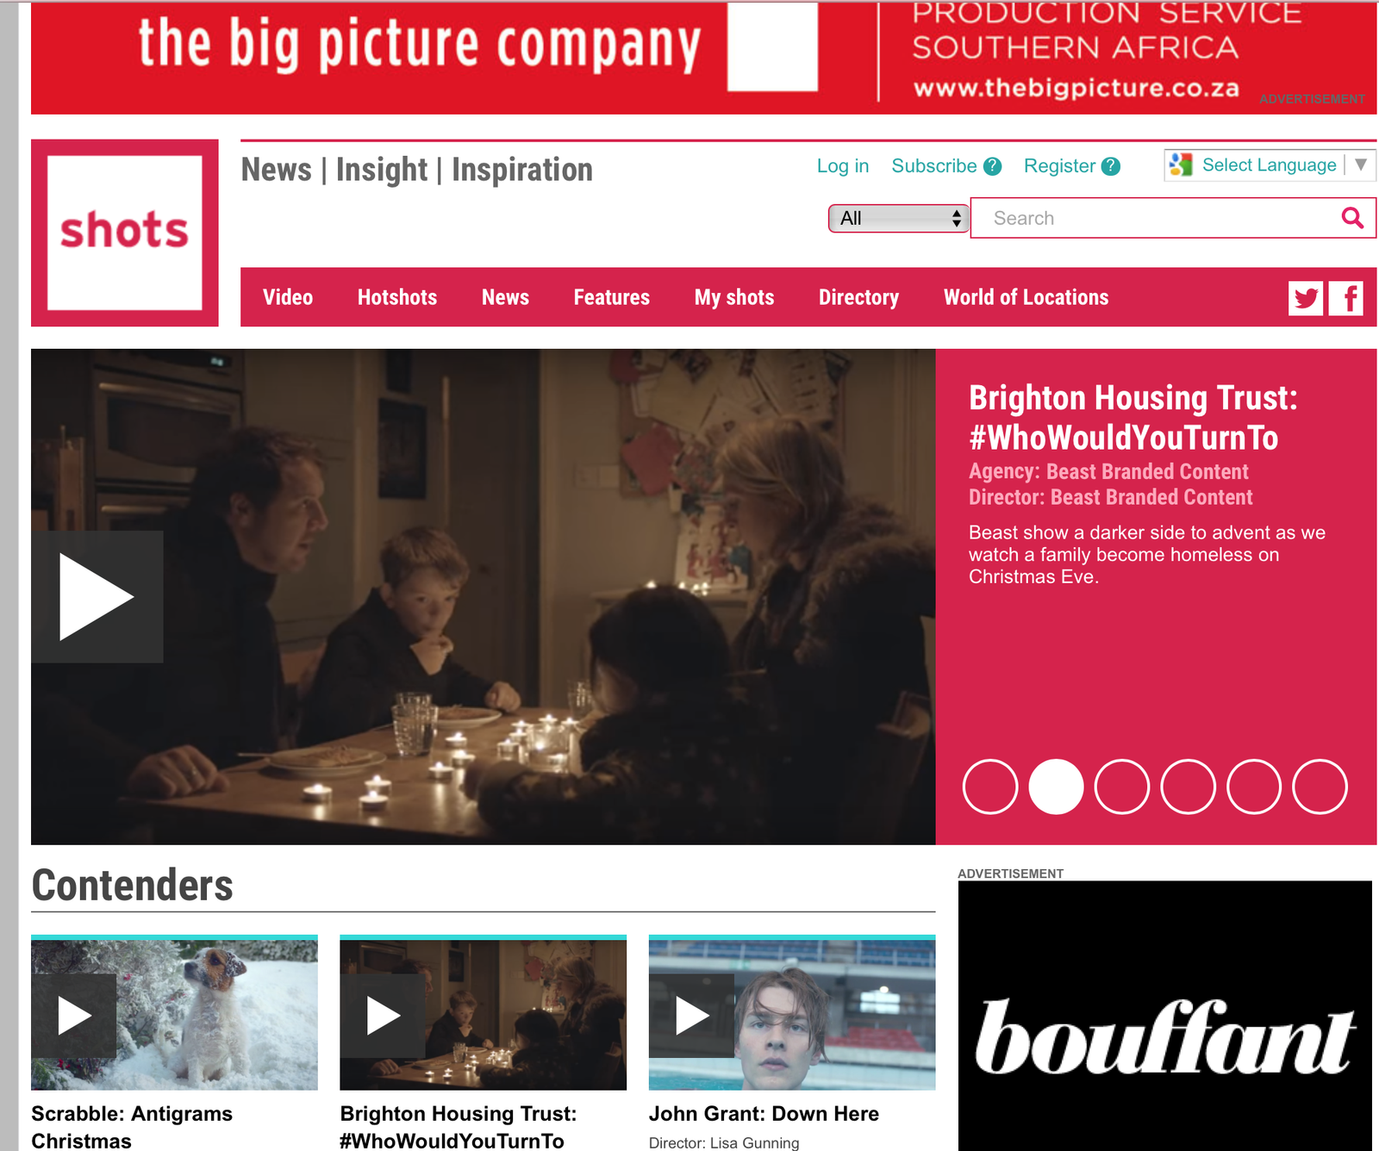Click the help icon beside Register

coord(1111,166)
